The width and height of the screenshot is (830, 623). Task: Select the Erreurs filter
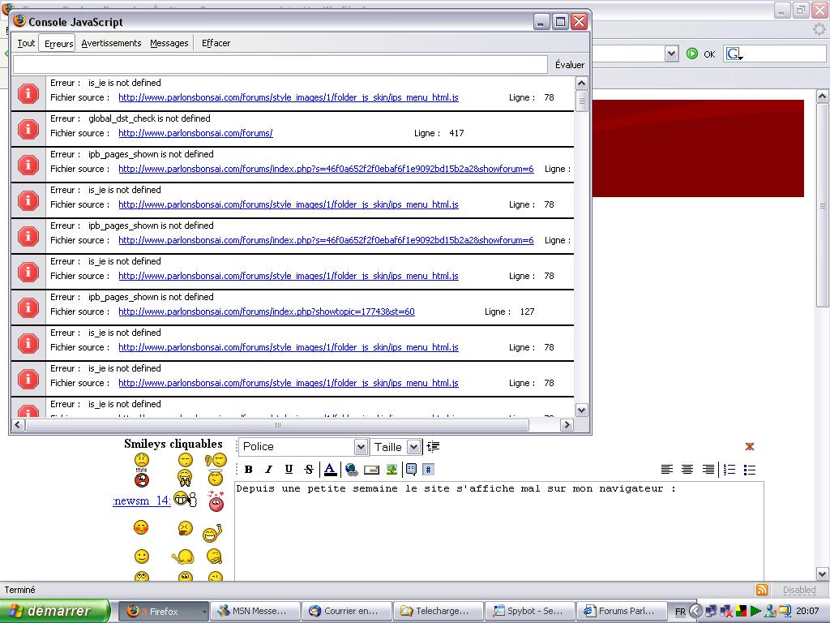coord(58,44)
